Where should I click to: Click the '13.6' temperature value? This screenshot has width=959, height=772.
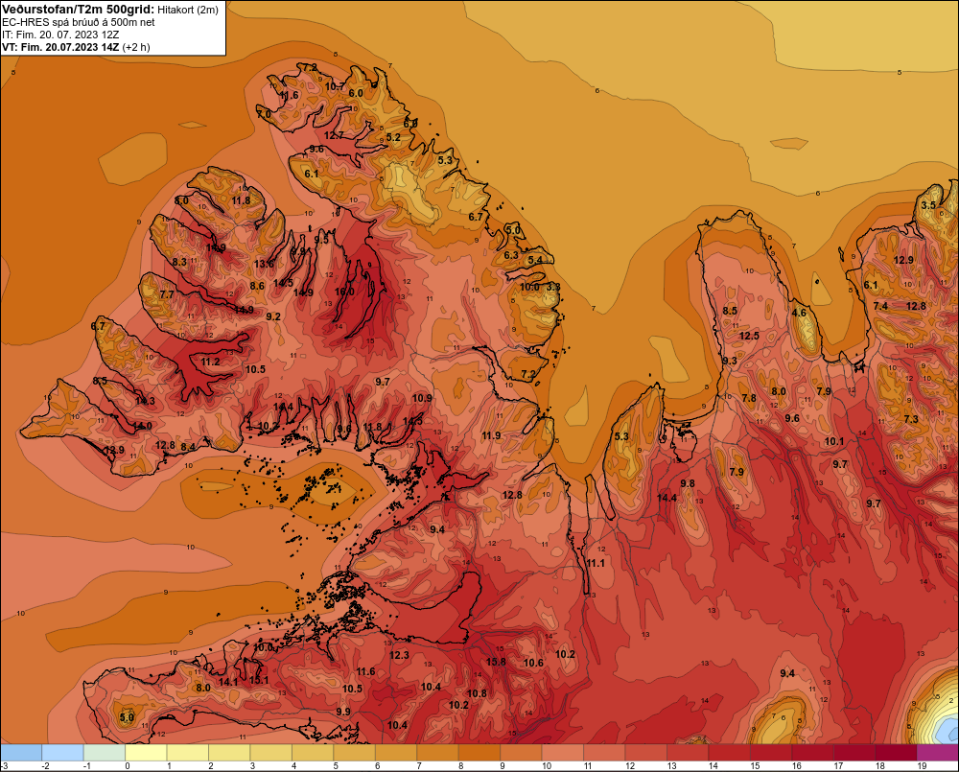pos(264,265)
